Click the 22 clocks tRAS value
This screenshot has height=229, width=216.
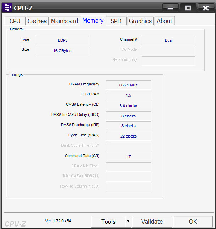129,136
